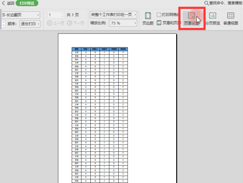Screen dimensions: 243x183
Task: Open the 将整个工作表打印在一页 scaling dropdown
Action: pyautogui.click(x=113, y=15)
